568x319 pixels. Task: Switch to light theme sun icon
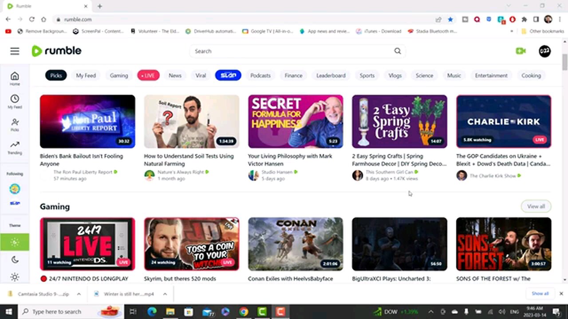pyautogui.click(x=15, y=277)
